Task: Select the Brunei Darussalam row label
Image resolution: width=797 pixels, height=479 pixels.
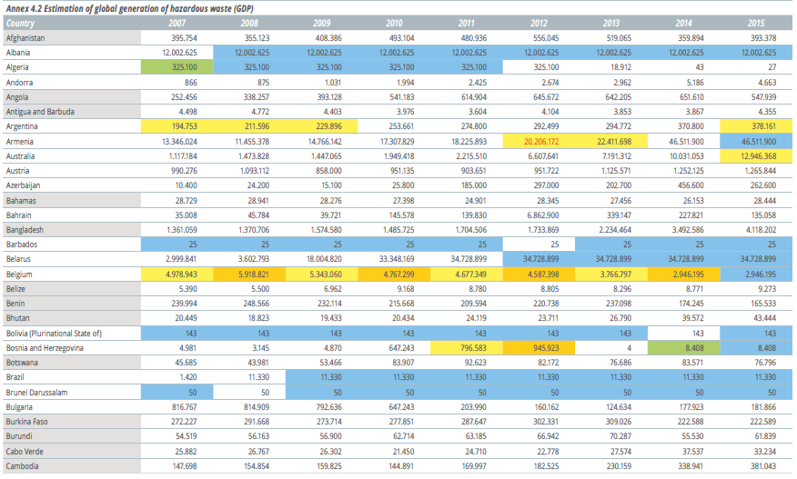Action: tap(36, 393)
